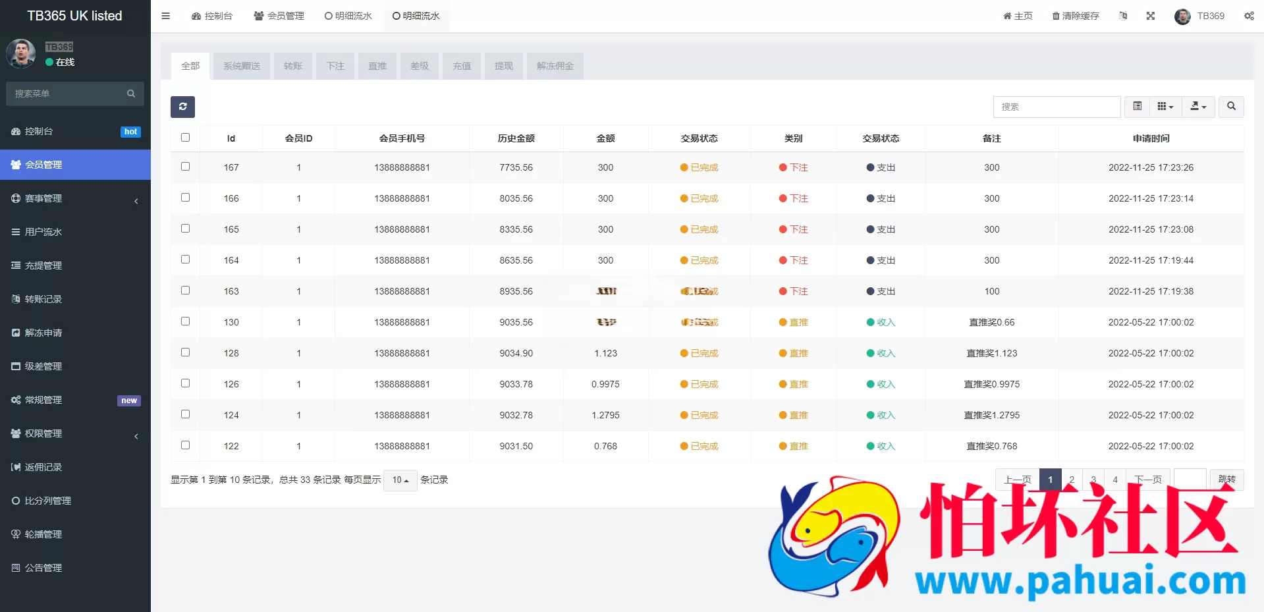Check the row with Id 122
Viewport: 1264px width, 612px height.
[x=185, y=445]
